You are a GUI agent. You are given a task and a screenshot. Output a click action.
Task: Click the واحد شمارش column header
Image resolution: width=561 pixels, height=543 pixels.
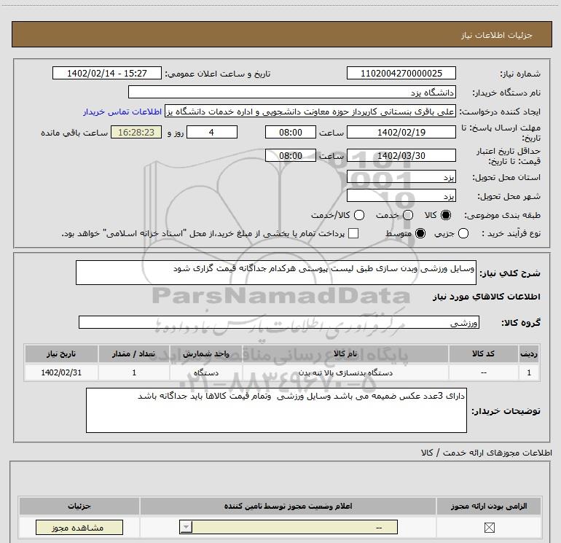206,354
